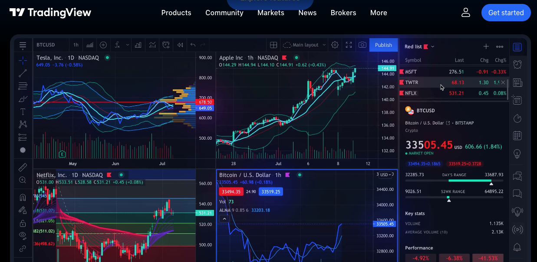Select the trend line drawing tool
Viewport: 537px width, 262px height.
23,73
